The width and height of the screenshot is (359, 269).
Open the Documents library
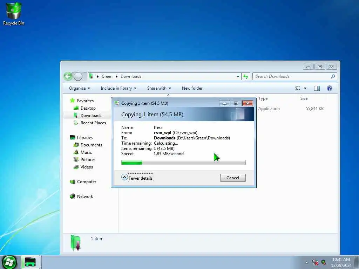click(91, 145)
